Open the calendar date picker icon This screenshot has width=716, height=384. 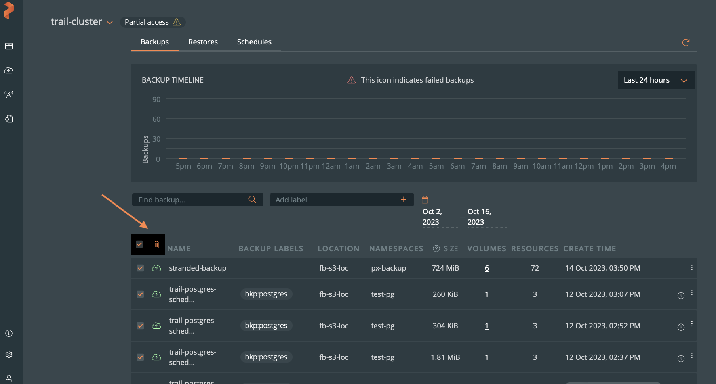tap(425, 200)
